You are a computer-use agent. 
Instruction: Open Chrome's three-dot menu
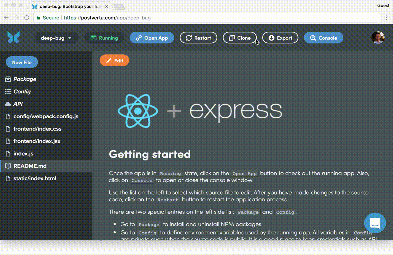click(387, 18)
